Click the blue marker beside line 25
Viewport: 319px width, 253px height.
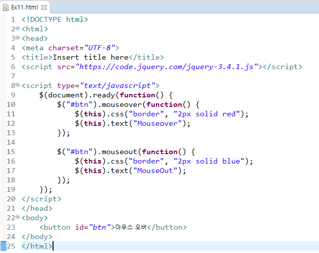3,246
